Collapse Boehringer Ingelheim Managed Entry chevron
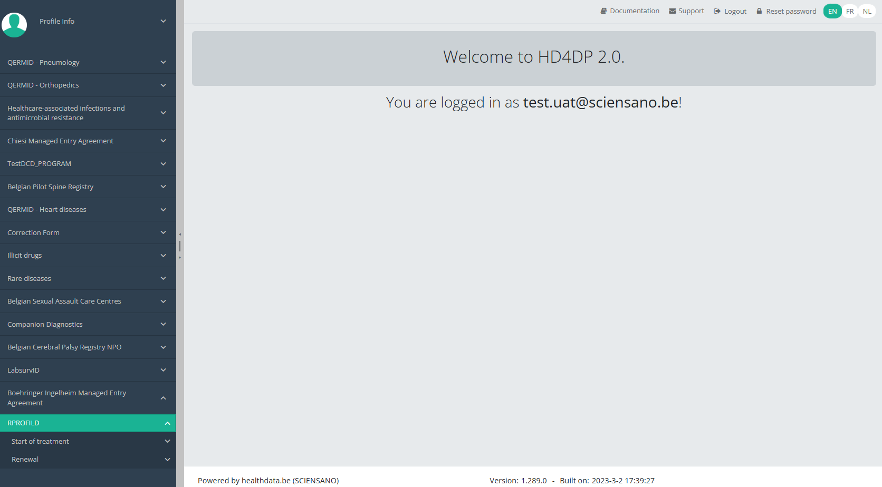Viewport: 882px width, 487px height. tap(163, 398)
